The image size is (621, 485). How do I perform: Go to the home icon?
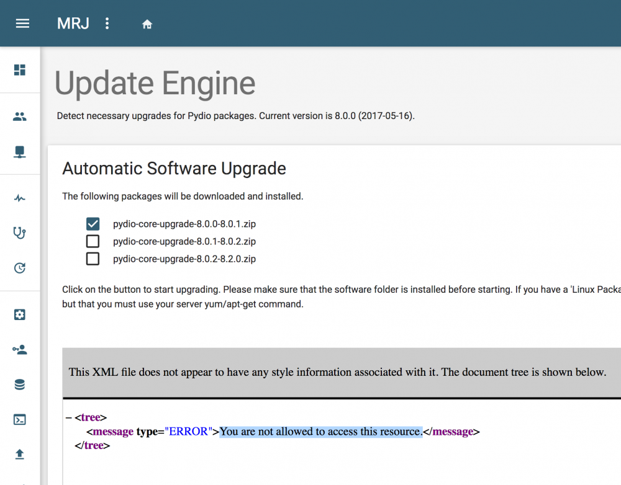pyautogui.click(x=147, y=24)
